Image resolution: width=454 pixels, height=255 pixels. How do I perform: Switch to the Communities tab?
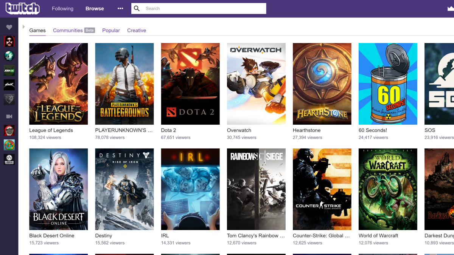pos(68,30)
